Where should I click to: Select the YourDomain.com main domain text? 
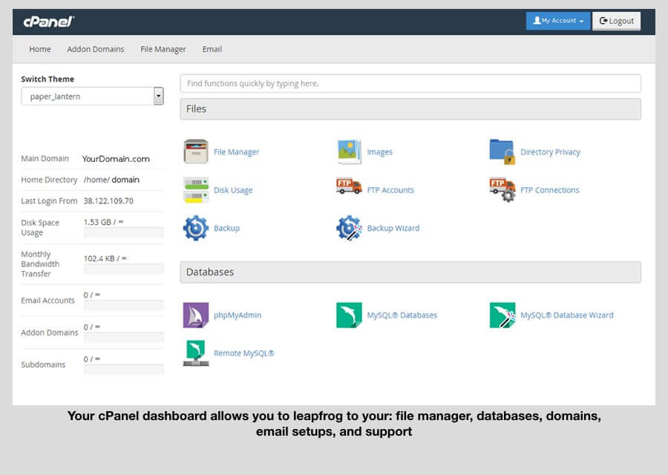[116, 159]
